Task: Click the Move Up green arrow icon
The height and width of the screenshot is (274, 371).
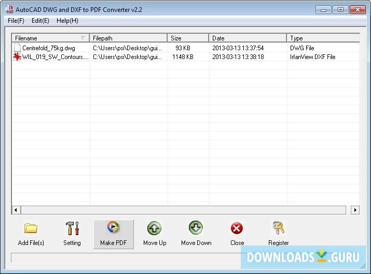Action: click(x=155, y=228)
